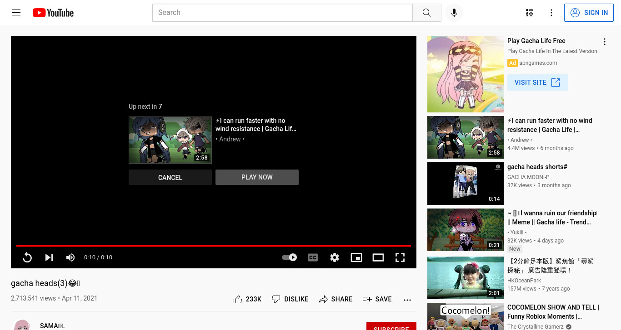621x330 pixels.
Task: Open the Play Gacha Life Free ad thumbnail
Action: coord(466,74)
